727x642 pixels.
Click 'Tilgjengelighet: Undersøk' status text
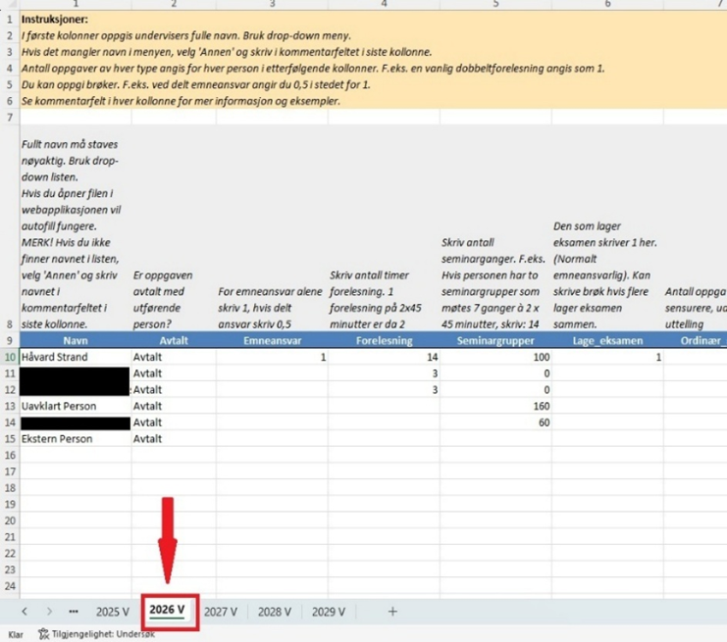pos(103,634)
